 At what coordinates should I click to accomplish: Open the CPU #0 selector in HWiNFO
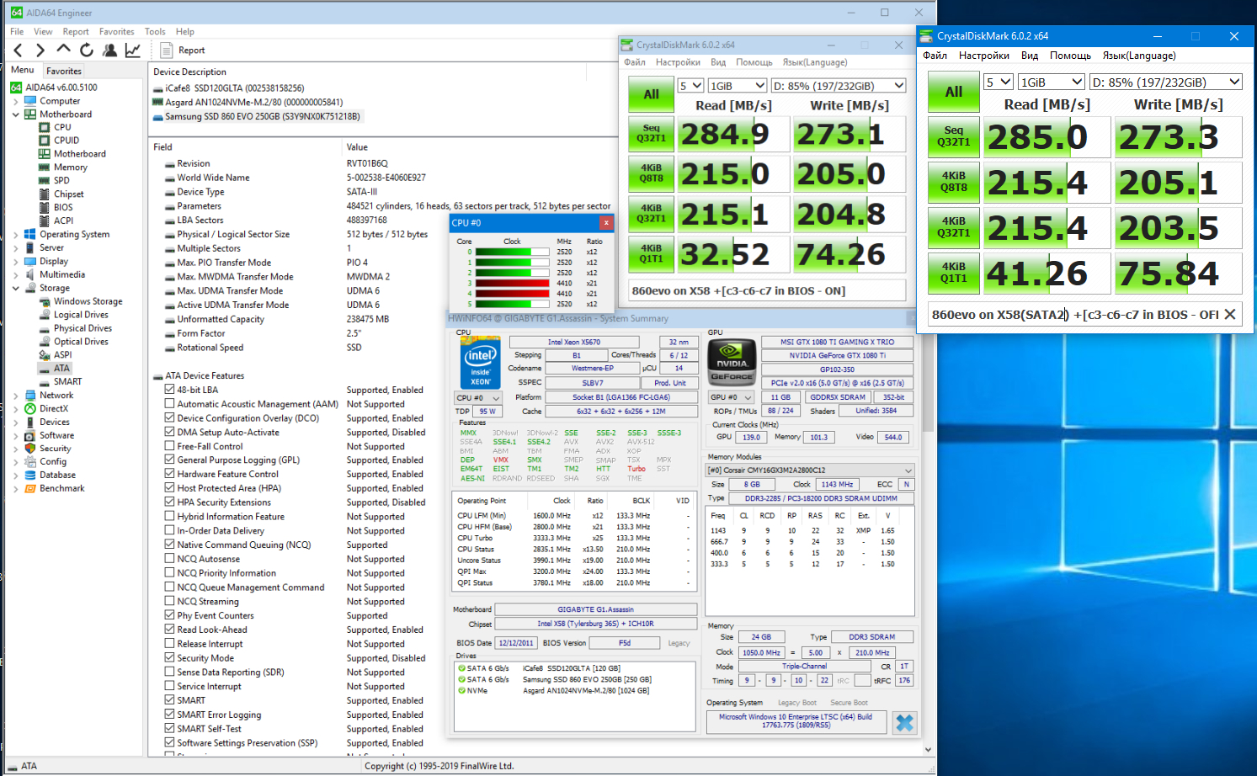pyautogui.click(x=477, y=398)
